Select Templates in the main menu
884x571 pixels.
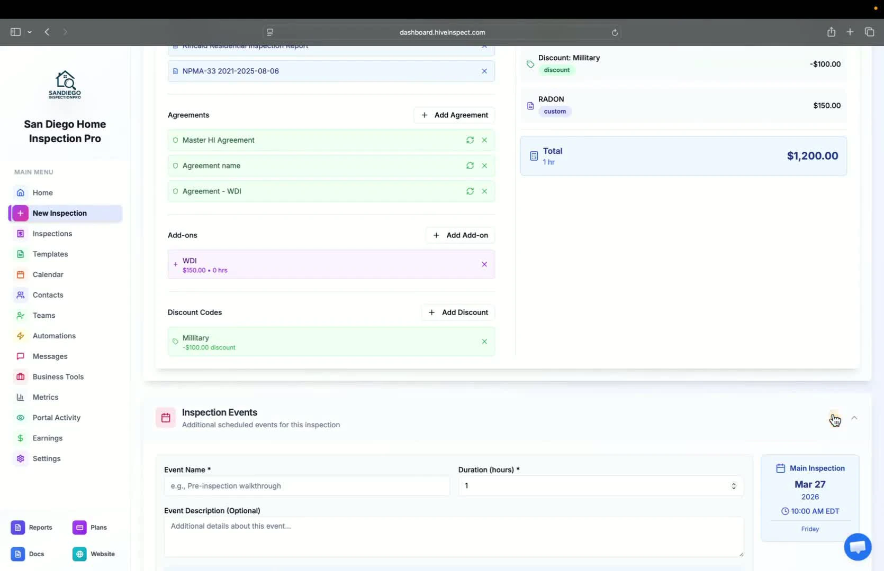50,254
